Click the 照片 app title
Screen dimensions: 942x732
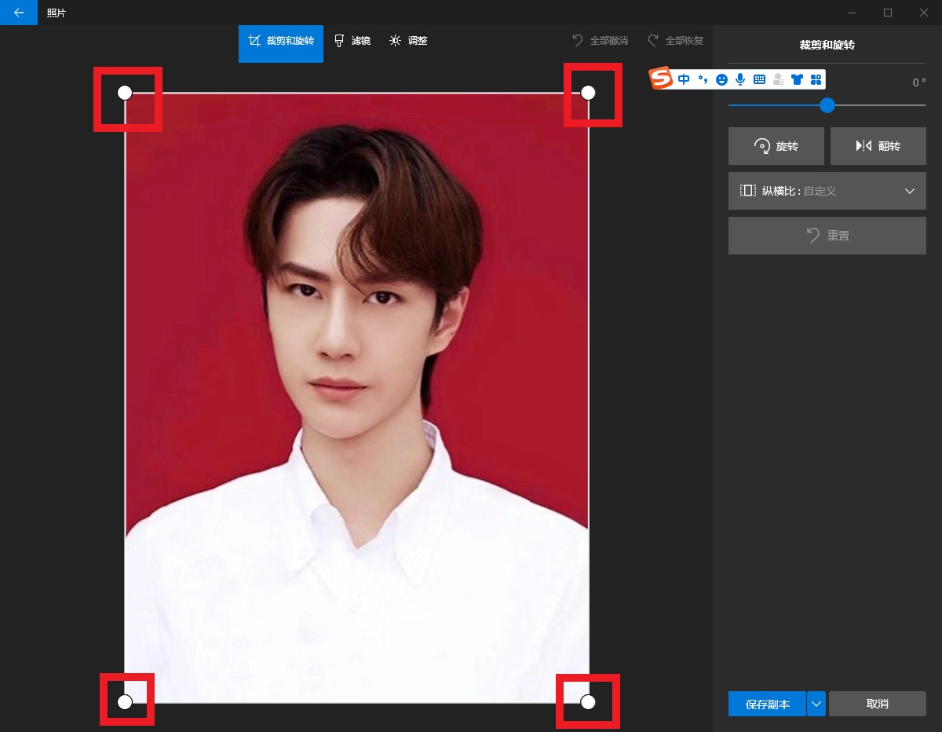57,13
